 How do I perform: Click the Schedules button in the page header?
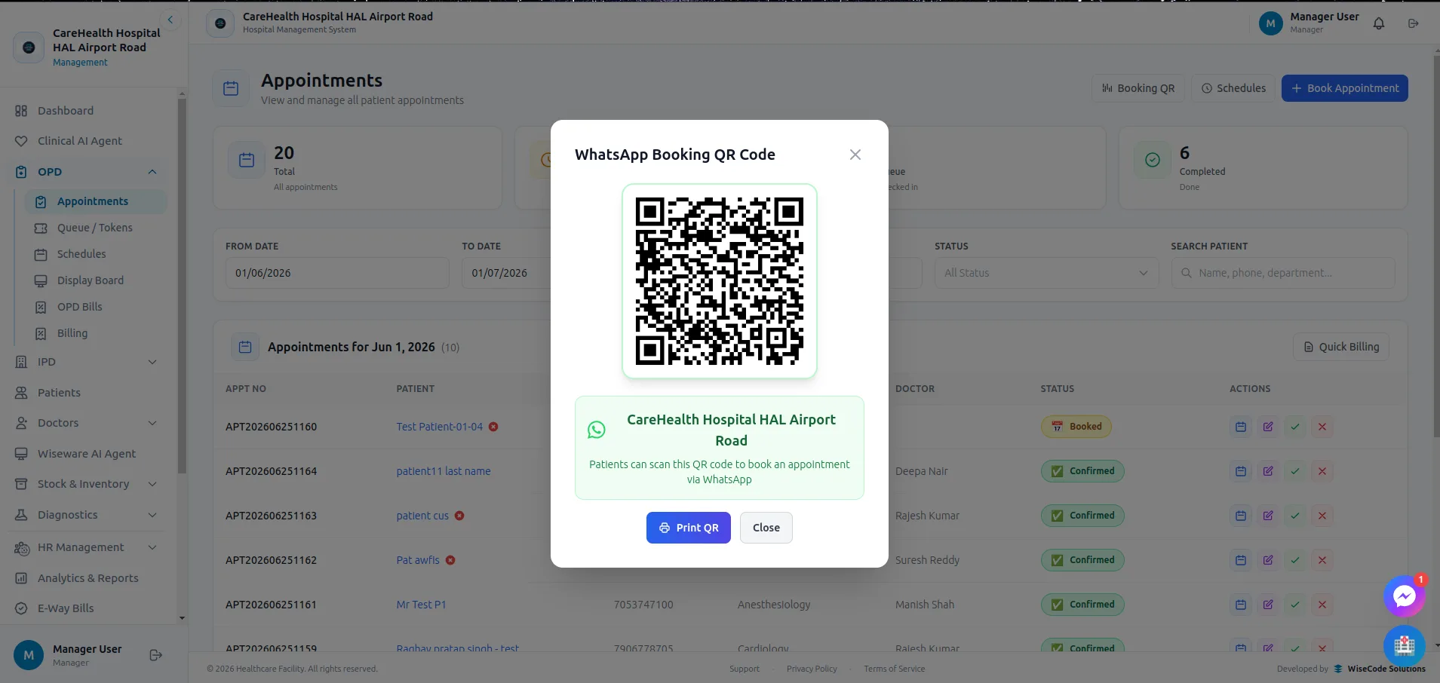point(1233,88)
